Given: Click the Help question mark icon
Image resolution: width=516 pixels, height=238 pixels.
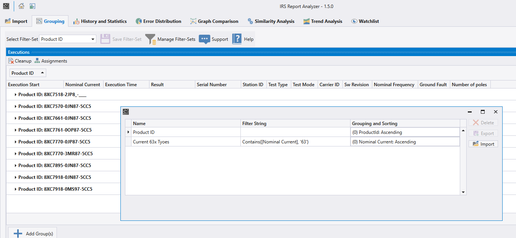Looking at the screenshot, I should point(237,39).
